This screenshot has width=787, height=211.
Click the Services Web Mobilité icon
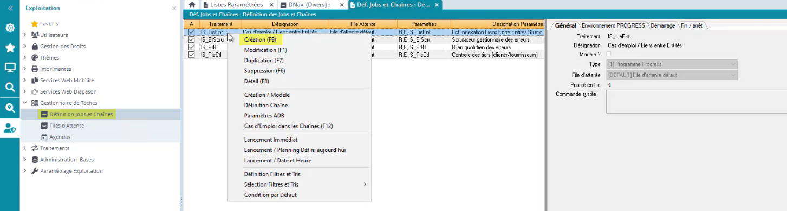[x=35, y=80]
